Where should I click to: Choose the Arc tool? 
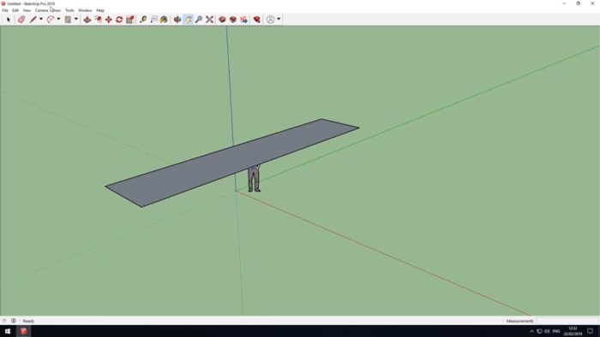(x=51, y=20)
